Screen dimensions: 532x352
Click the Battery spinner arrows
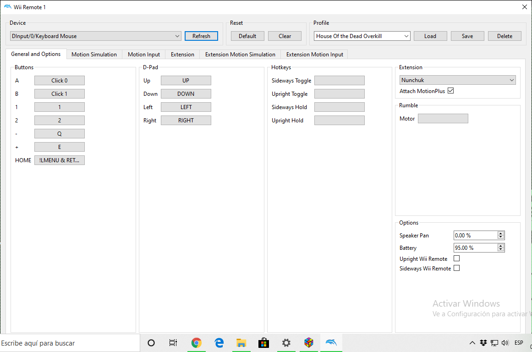tap(500, 247)
